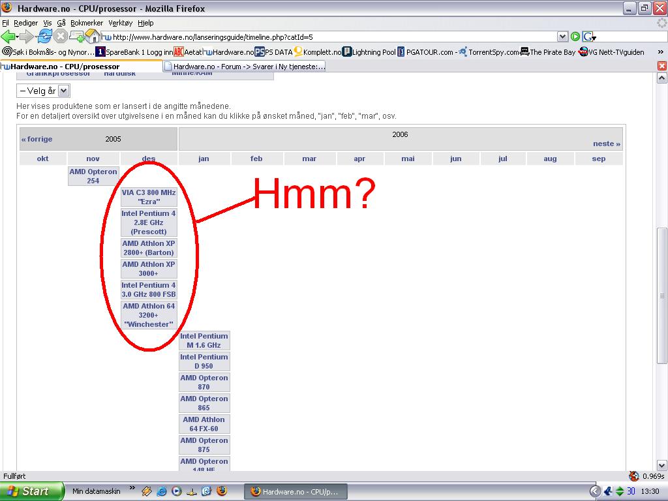Viewport: 668px width, 501px height.
Task: Open the Intel Pentium M 1.6 GHz entry
Action: point(204,341)
